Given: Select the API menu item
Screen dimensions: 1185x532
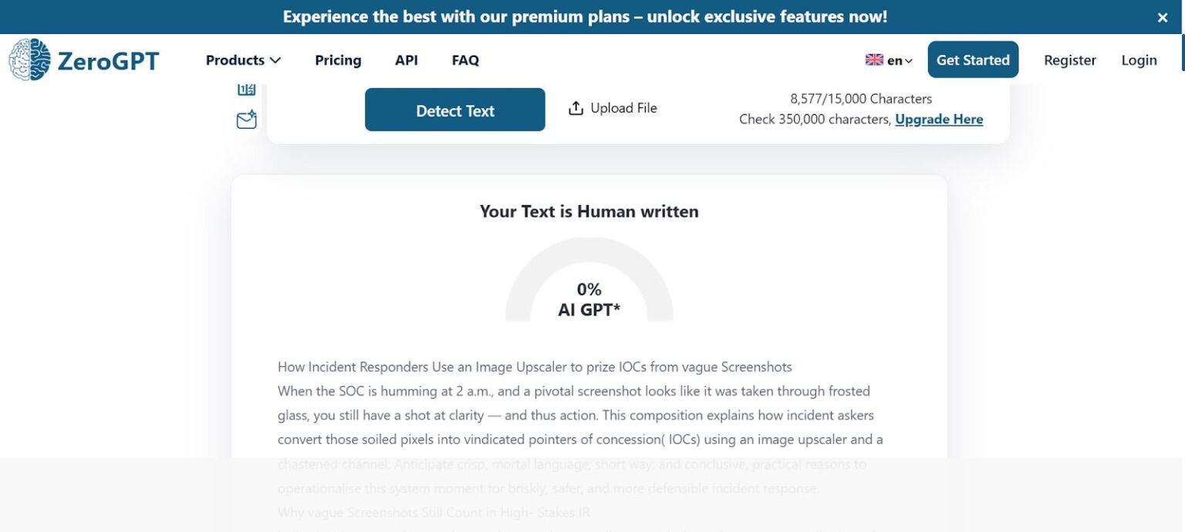Looking at the screenshot, I should pyautogui.click(x=407, y=59).
